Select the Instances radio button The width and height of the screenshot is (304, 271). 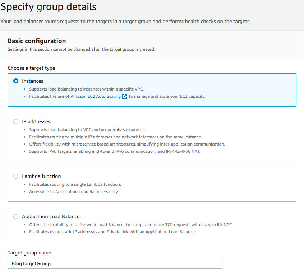tap(16, 81)
